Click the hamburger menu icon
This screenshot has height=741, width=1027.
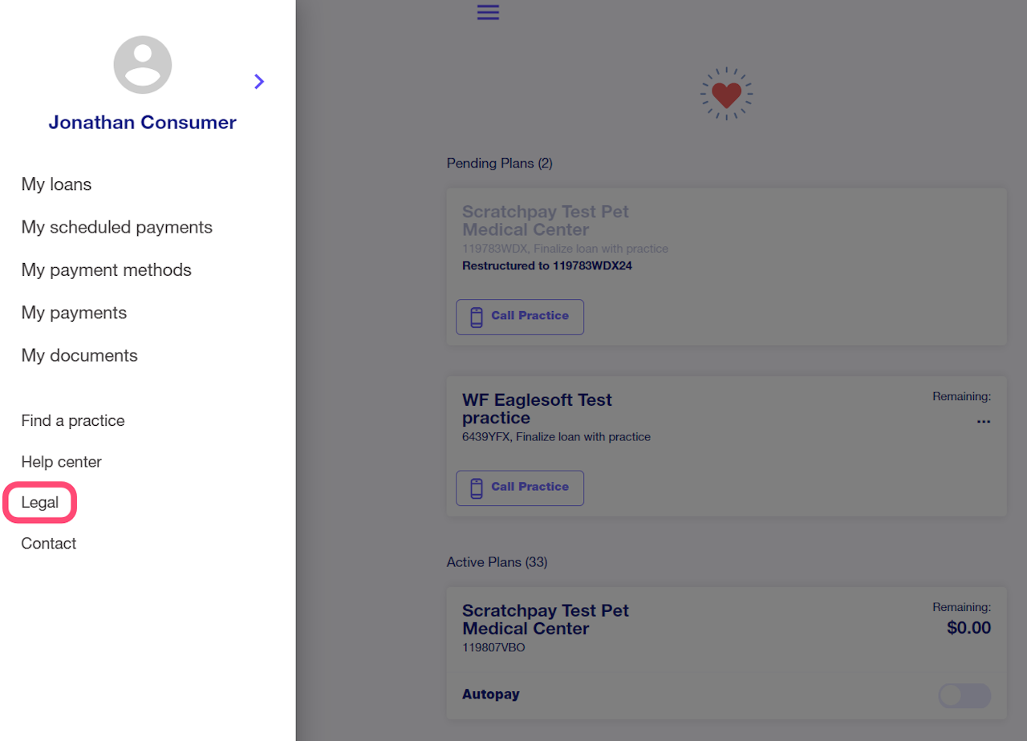coord(488,12)
